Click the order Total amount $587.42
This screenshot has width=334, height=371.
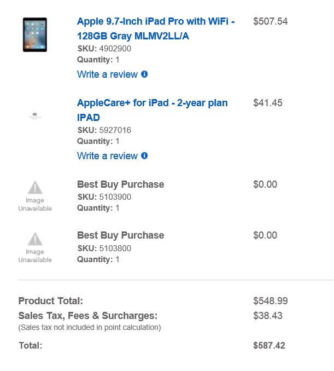point(269,345)
